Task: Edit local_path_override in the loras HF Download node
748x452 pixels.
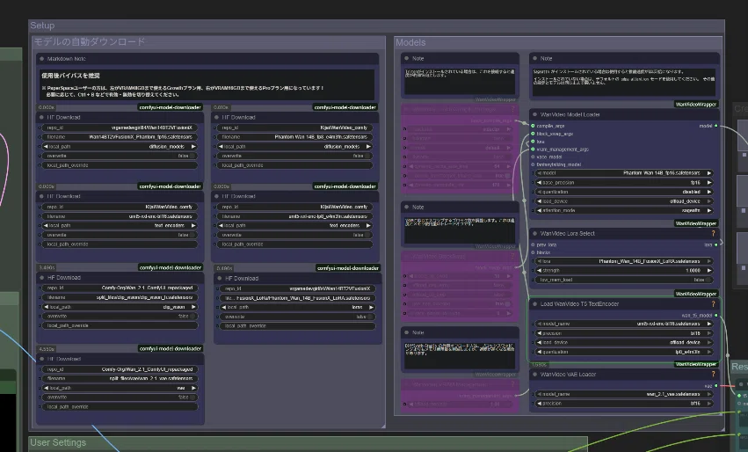Action: click(297, 326)
